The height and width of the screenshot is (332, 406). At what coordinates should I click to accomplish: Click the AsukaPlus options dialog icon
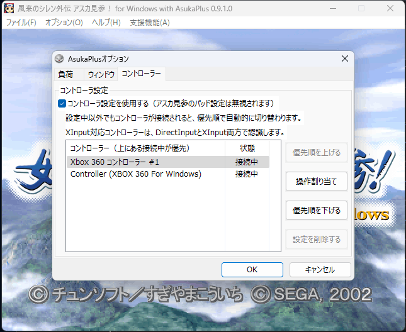pyautogui.click(x=59, y=58)
